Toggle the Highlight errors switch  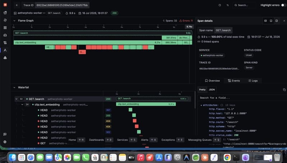(283, 5)
